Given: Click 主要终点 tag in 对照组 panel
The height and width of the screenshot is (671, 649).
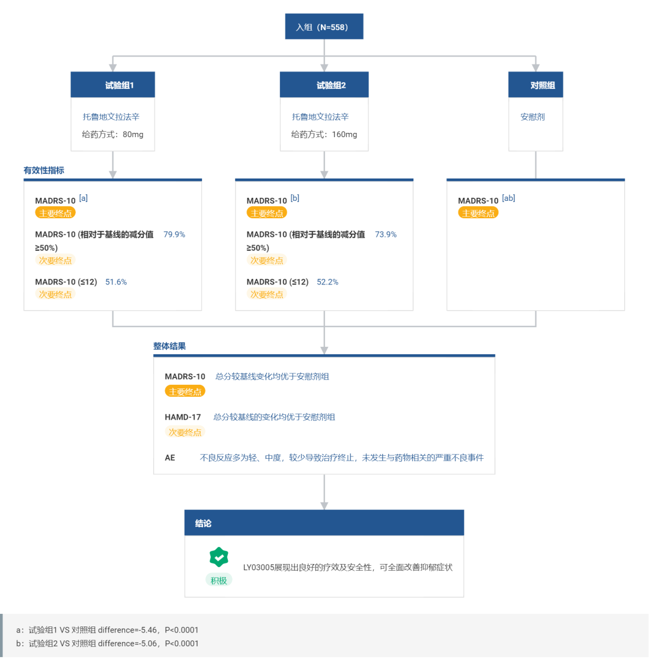Looking at the screenshot, I should [478, 213].
